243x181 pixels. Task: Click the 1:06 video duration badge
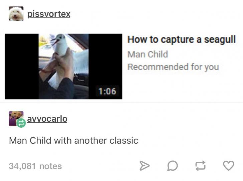coord(107,91)
